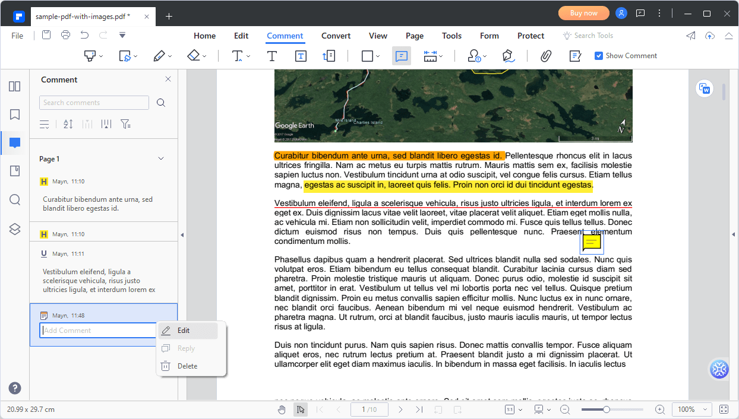Switch to the Convert ribbon tab
The image size is (739, 419).
click(336, 36)
